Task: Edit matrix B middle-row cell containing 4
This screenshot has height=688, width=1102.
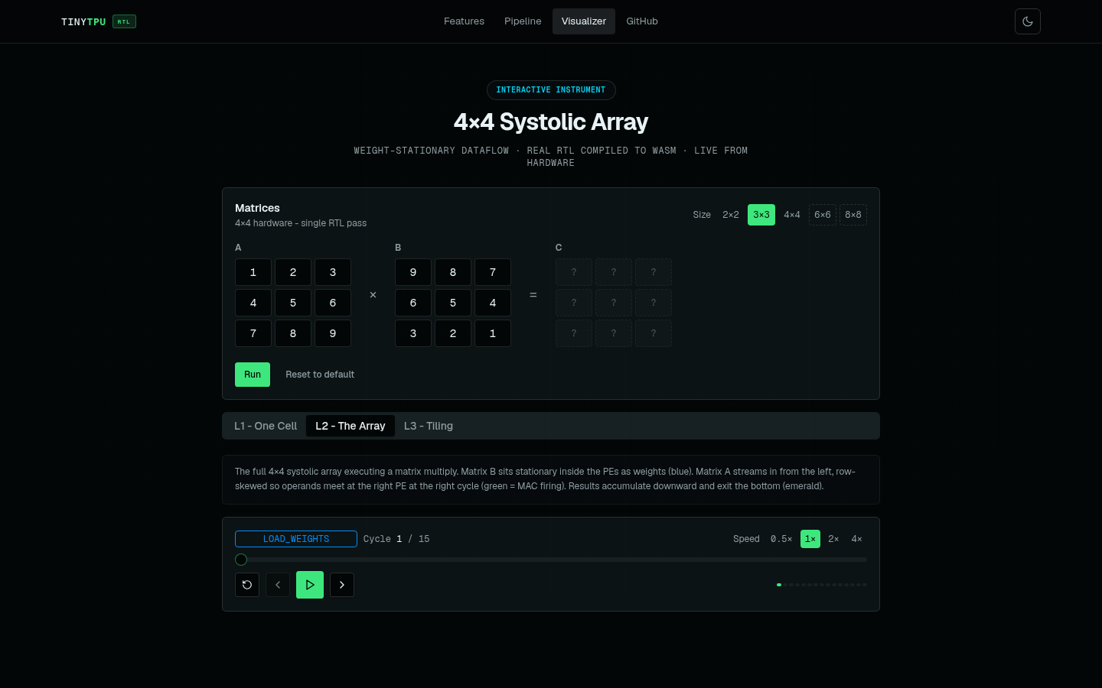Action: [493, 303]
